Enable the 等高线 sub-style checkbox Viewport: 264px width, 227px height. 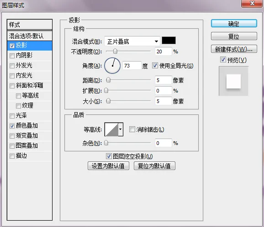point(18,96)
